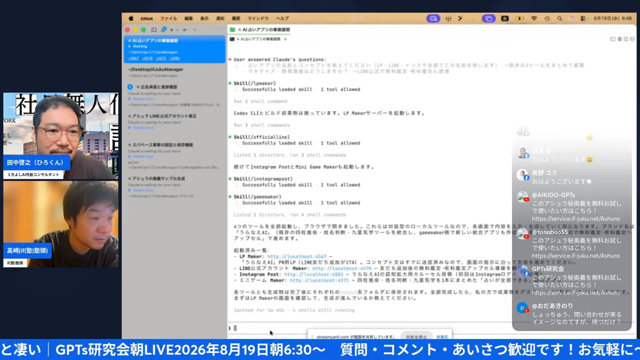Split pane vertically using the split-right icon
640x360 pixels.
point(625,39)
